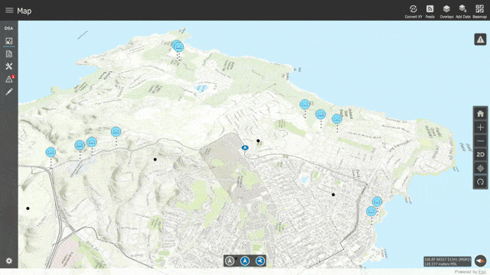Open the Convert XY tool

click(413, 11)
